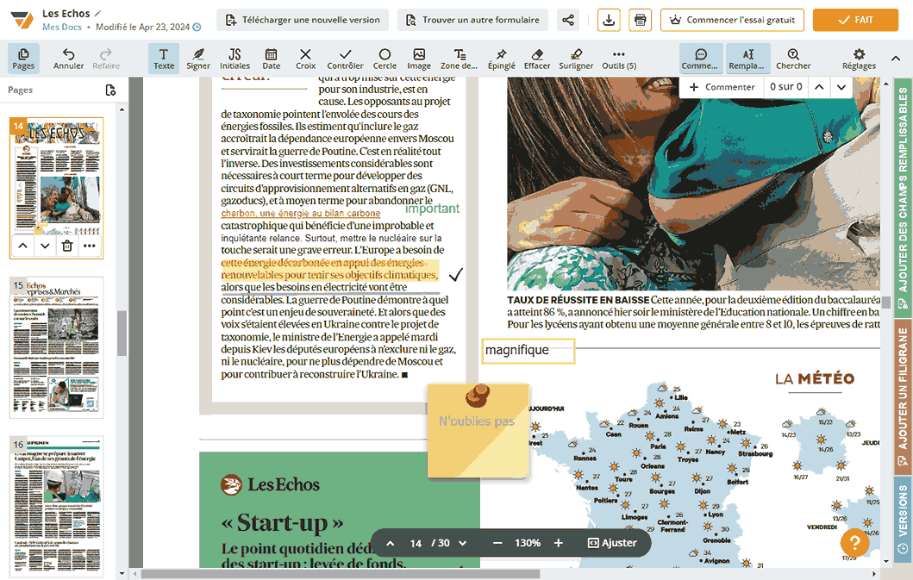Pick the Effacer eraser tool
The height and width of the screenshot is (580, 913).
point(537,59)
